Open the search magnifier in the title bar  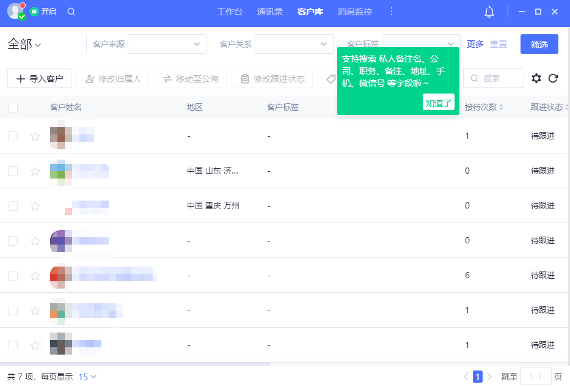[x=71, y=12]
